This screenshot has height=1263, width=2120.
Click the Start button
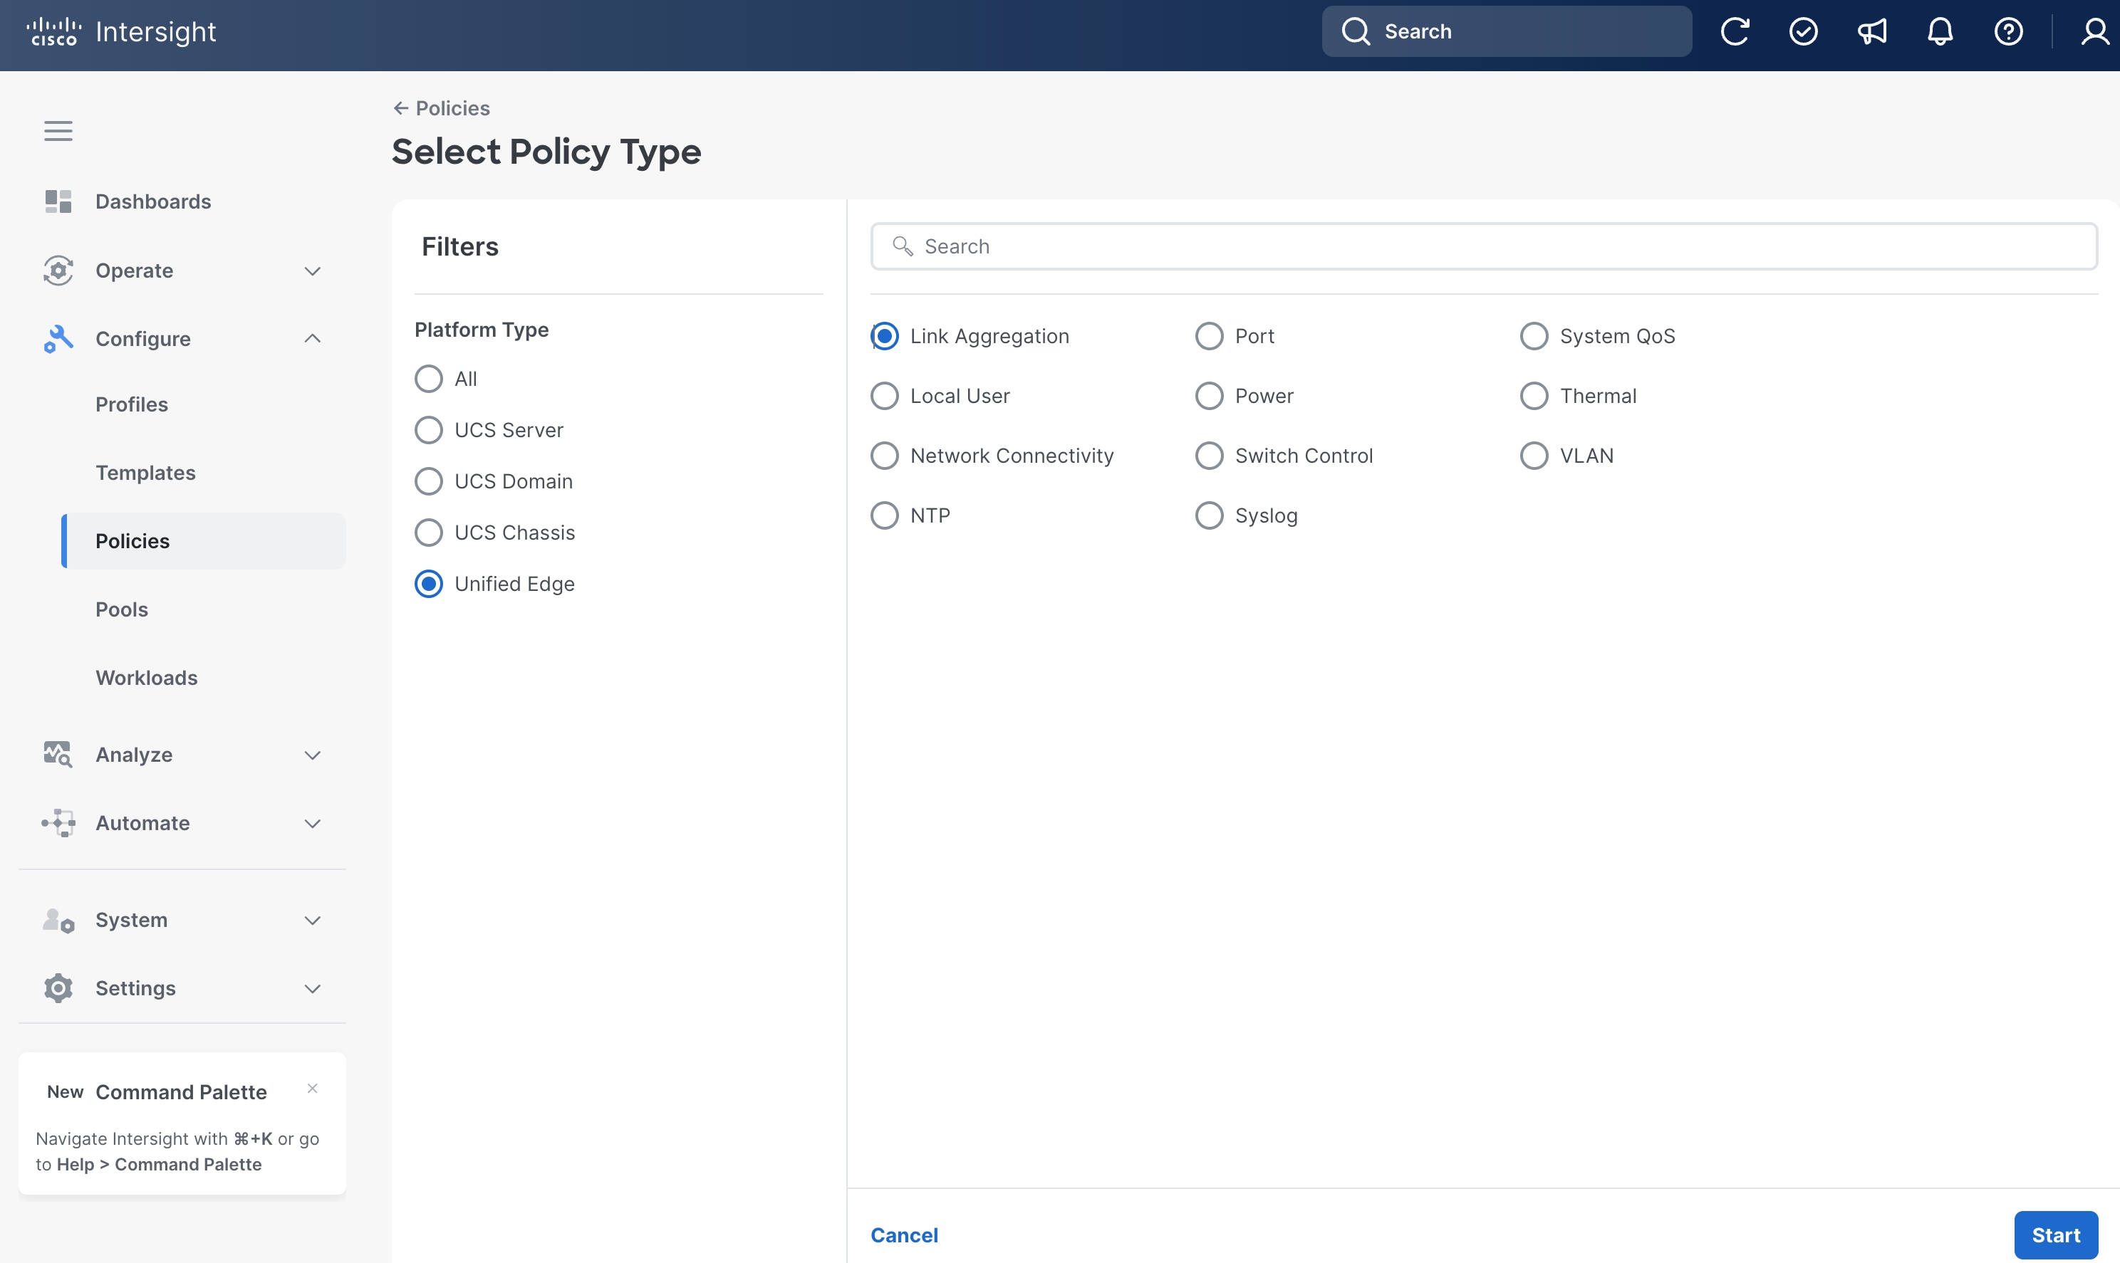click(x=2055, y=1235)
